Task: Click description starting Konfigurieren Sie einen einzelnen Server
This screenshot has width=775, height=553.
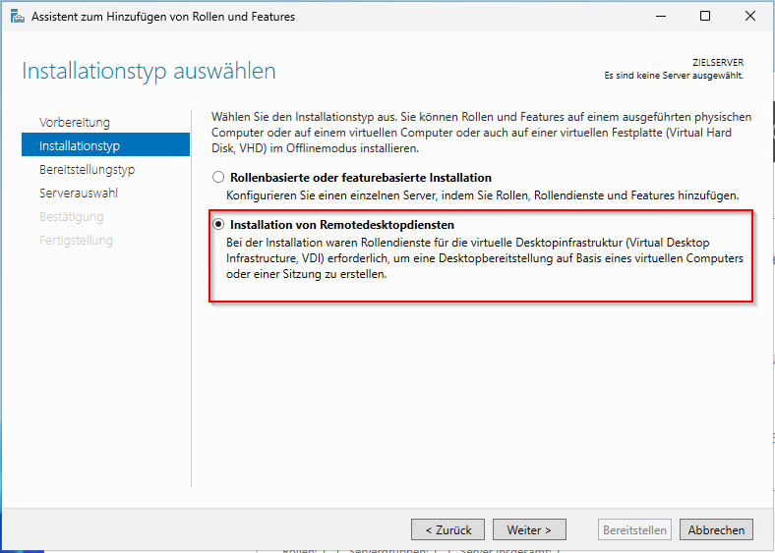Action: click(482, 195)
